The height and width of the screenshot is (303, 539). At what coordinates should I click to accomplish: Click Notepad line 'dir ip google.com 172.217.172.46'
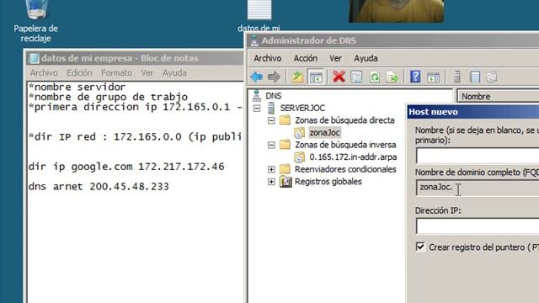(126, 167)
